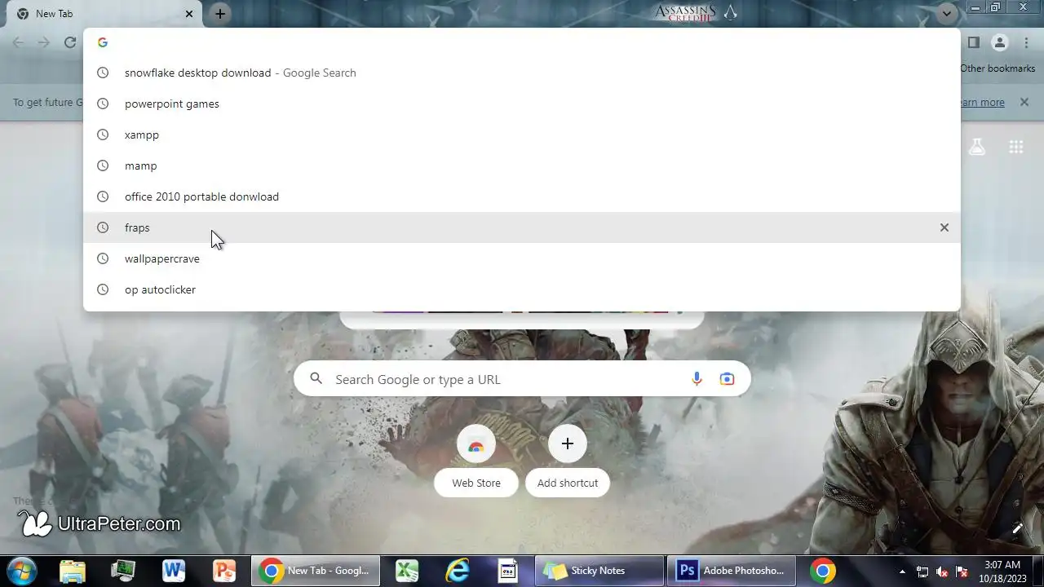Show hidden tray icons arrow
This screenshot has width=1044, height=587.
coord(902,572)
